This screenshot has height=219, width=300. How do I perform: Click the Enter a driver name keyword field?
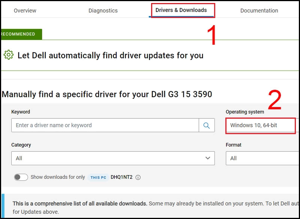(105, 125)
